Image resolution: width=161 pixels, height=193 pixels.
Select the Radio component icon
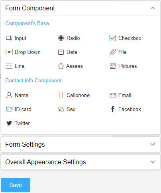[61, 38]
